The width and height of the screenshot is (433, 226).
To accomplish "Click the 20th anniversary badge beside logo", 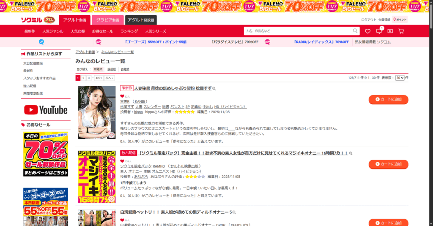I will [x=49, y=20].
